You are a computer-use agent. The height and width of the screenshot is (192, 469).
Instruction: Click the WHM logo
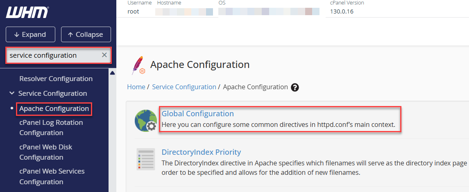coord(27,13)
